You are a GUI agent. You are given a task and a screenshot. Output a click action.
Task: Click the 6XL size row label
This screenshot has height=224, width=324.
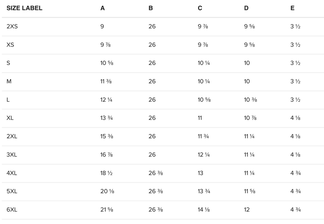(12, 210)
